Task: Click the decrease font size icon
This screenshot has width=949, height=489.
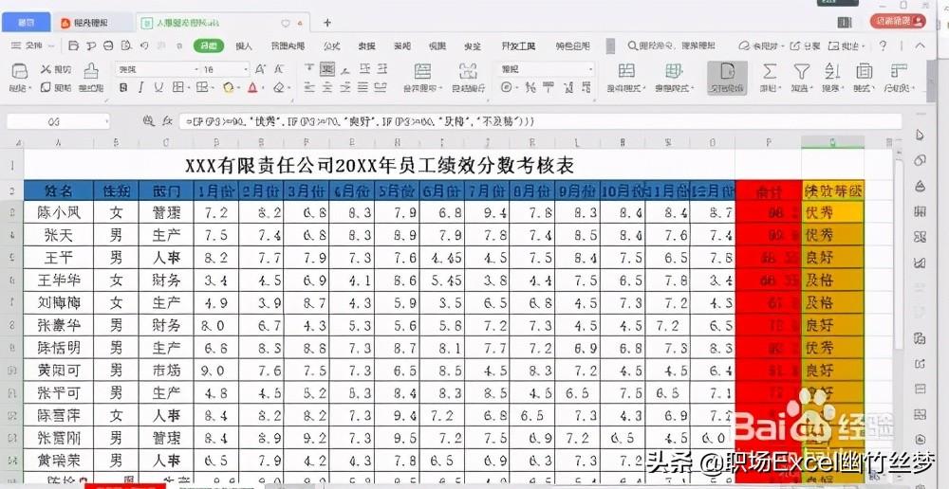Action: (279, 69)
